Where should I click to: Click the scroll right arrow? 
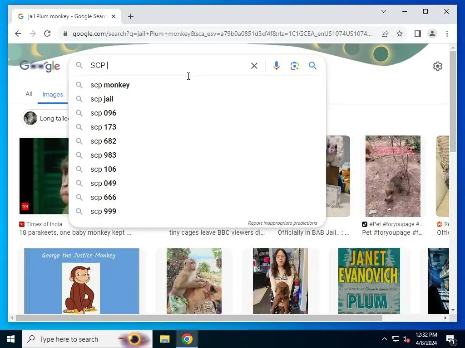pyautogui.click(x=445, y=318)
